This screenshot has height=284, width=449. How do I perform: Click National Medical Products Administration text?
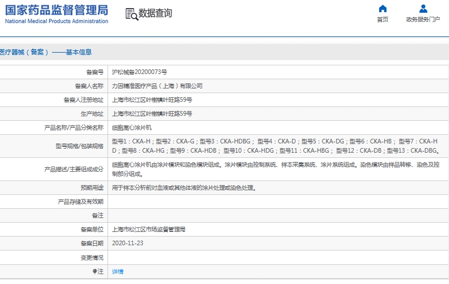57,21
